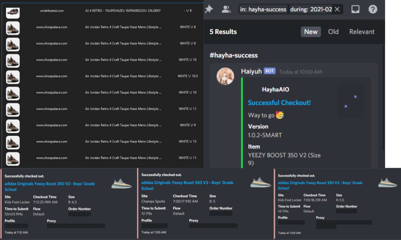Click the party face emoji after Way to go

point(280,115)
